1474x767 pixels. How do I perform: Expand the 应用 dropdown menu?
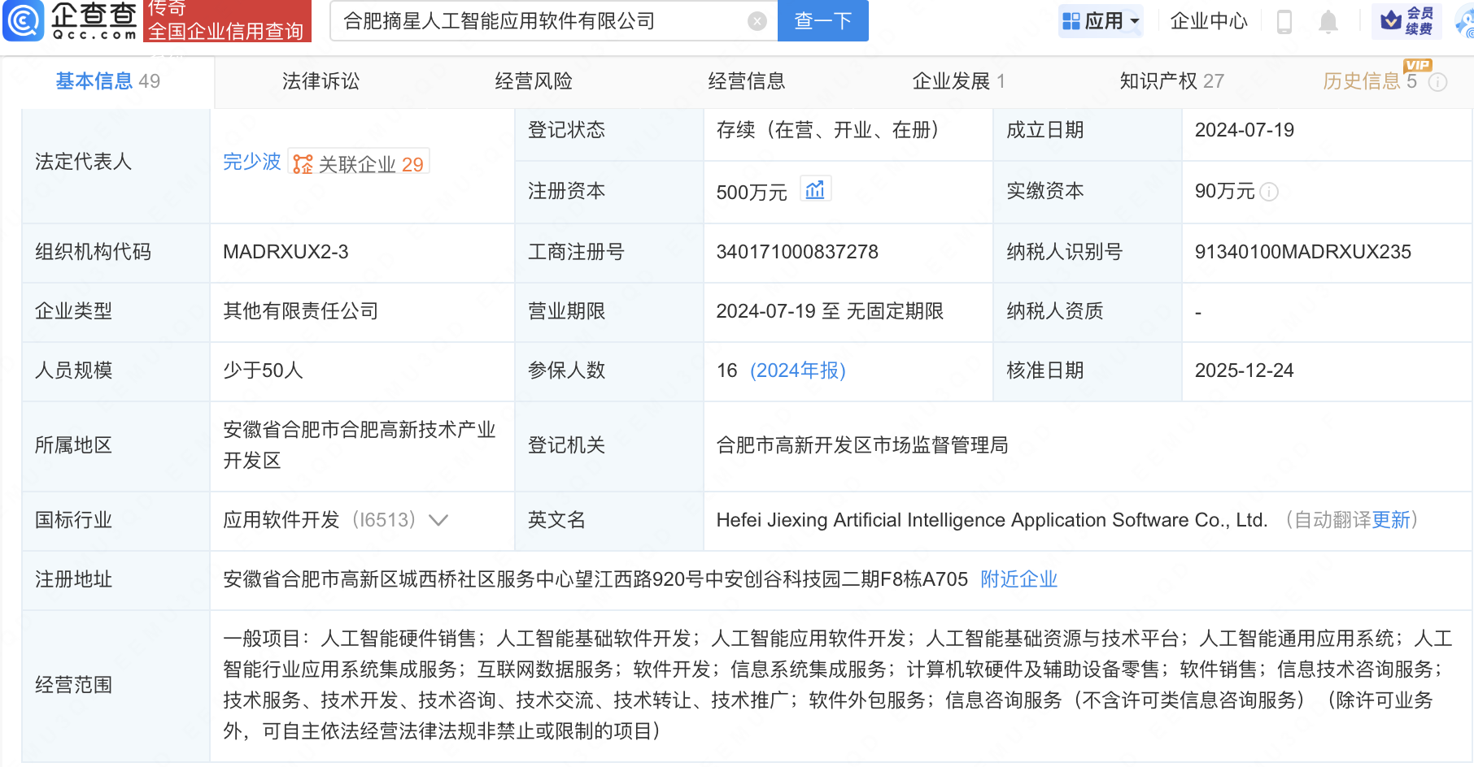(1101, 21)
